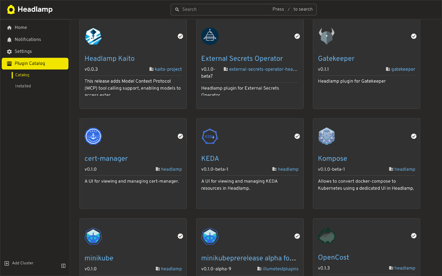Click version text v0.1.1

(323, 69)
